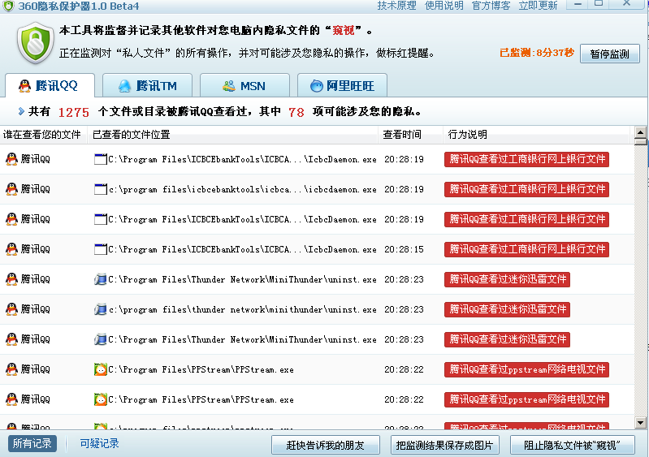Open the 腾讯TM tab

click(147, 85)
